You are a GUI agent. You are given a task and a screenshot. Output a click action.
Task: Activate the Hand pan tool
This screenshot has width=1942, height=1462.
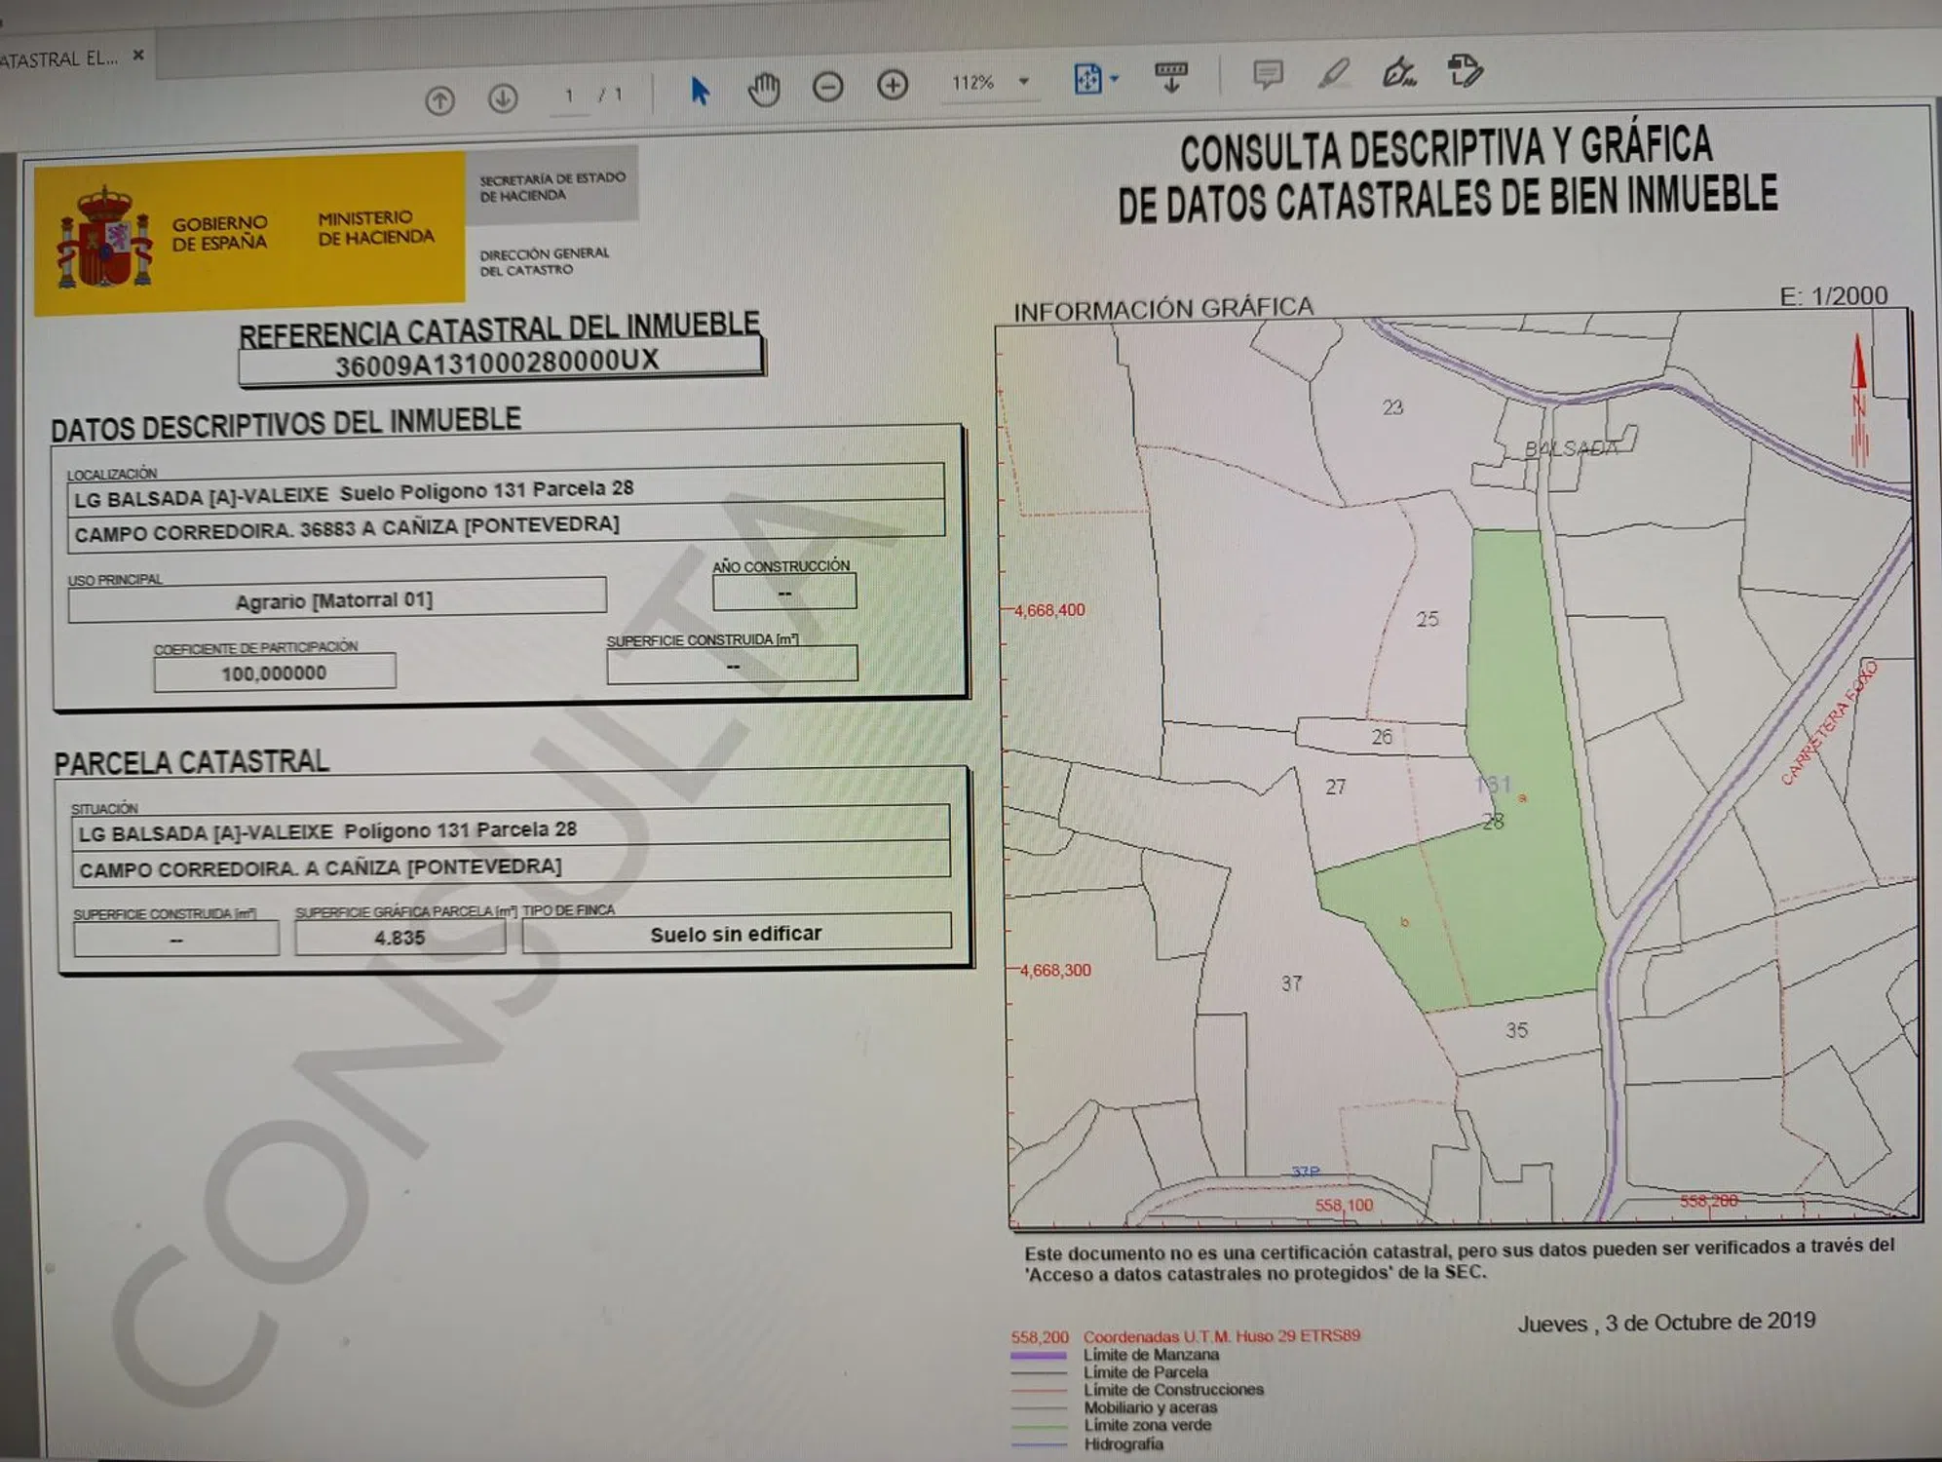pos(764,90)
